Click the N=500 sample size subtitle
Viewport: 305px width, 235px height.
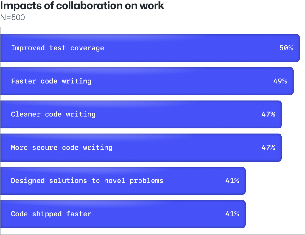point(13,17)
